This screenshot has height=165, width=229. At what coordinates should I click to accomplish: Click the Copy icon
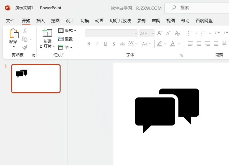click(25, 39)
